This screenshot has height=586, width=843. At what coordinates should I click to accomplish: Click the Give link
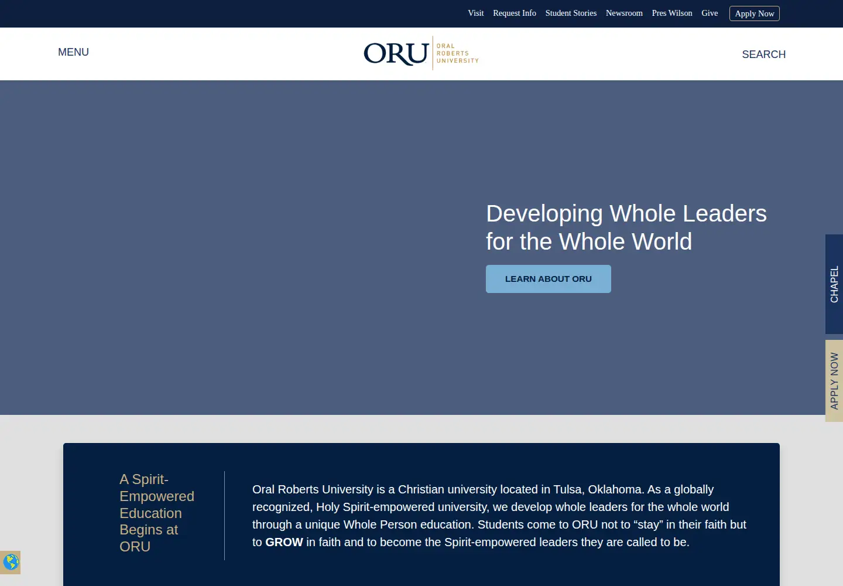coord(710,13)
